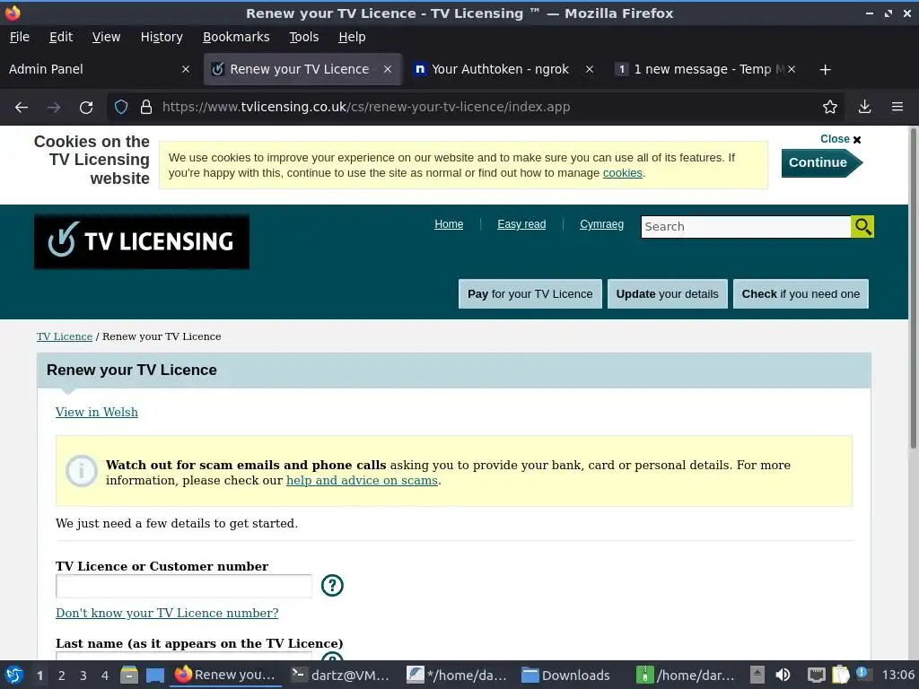Close the Renew your TV Licence tab
This screenshot has width=919, height=689.
point(388,70)
